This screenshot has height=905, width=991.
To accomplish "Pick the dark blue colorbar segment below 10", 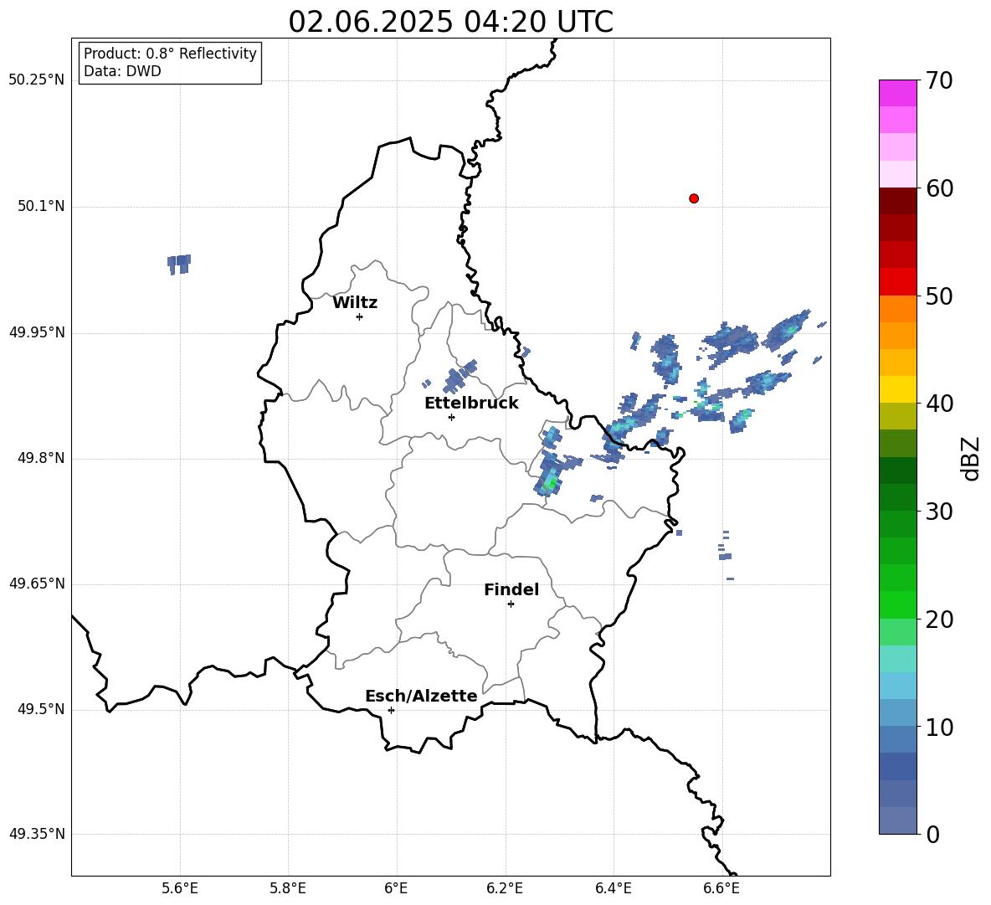I will (898, 766).
